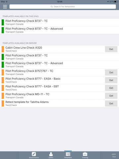Download B777 EASA Basic template with Get
This screenshot has width=119, height=159.
click(111, 80)
